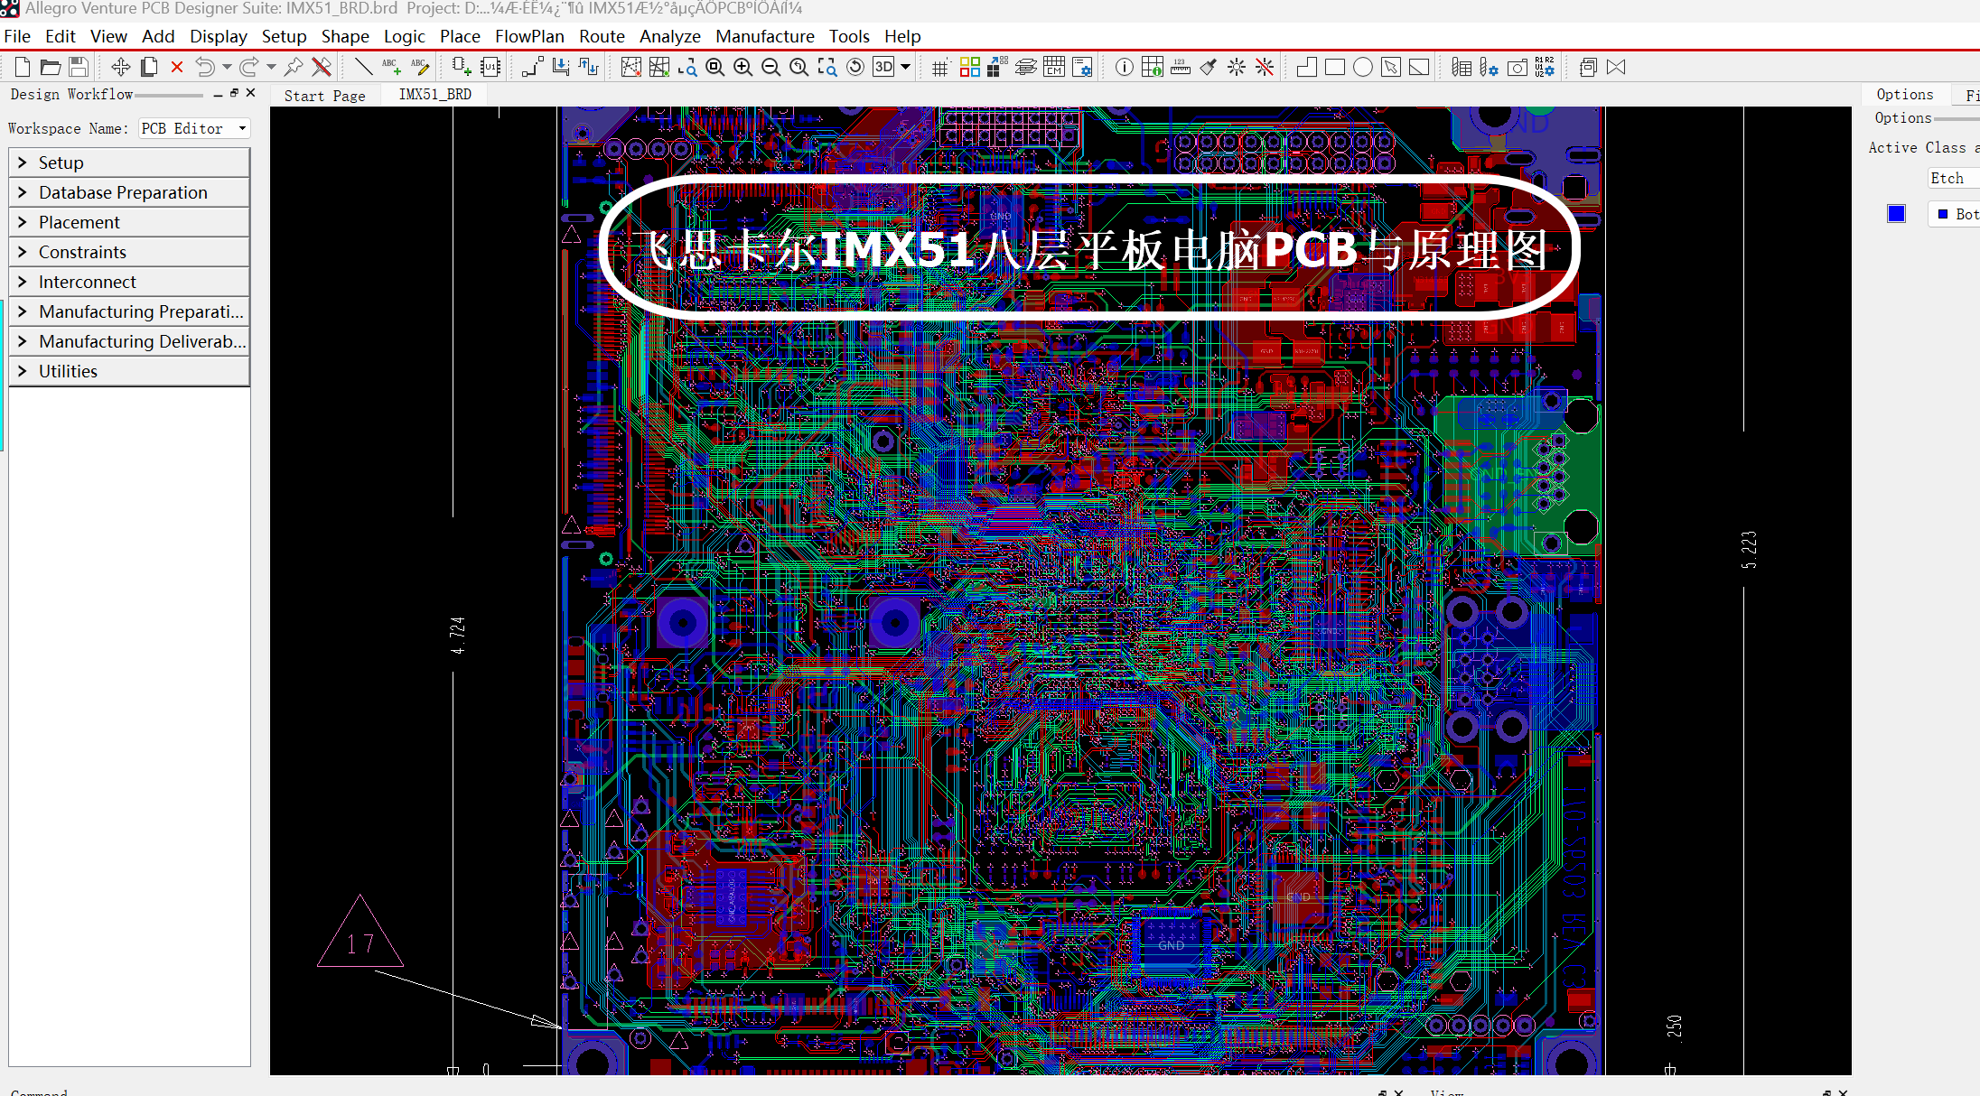
Task: Open the FlowPlan menu
Action: [529, 36]
